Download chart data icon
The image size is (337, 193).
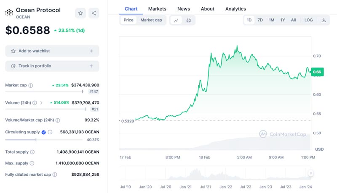click(324, 20)
